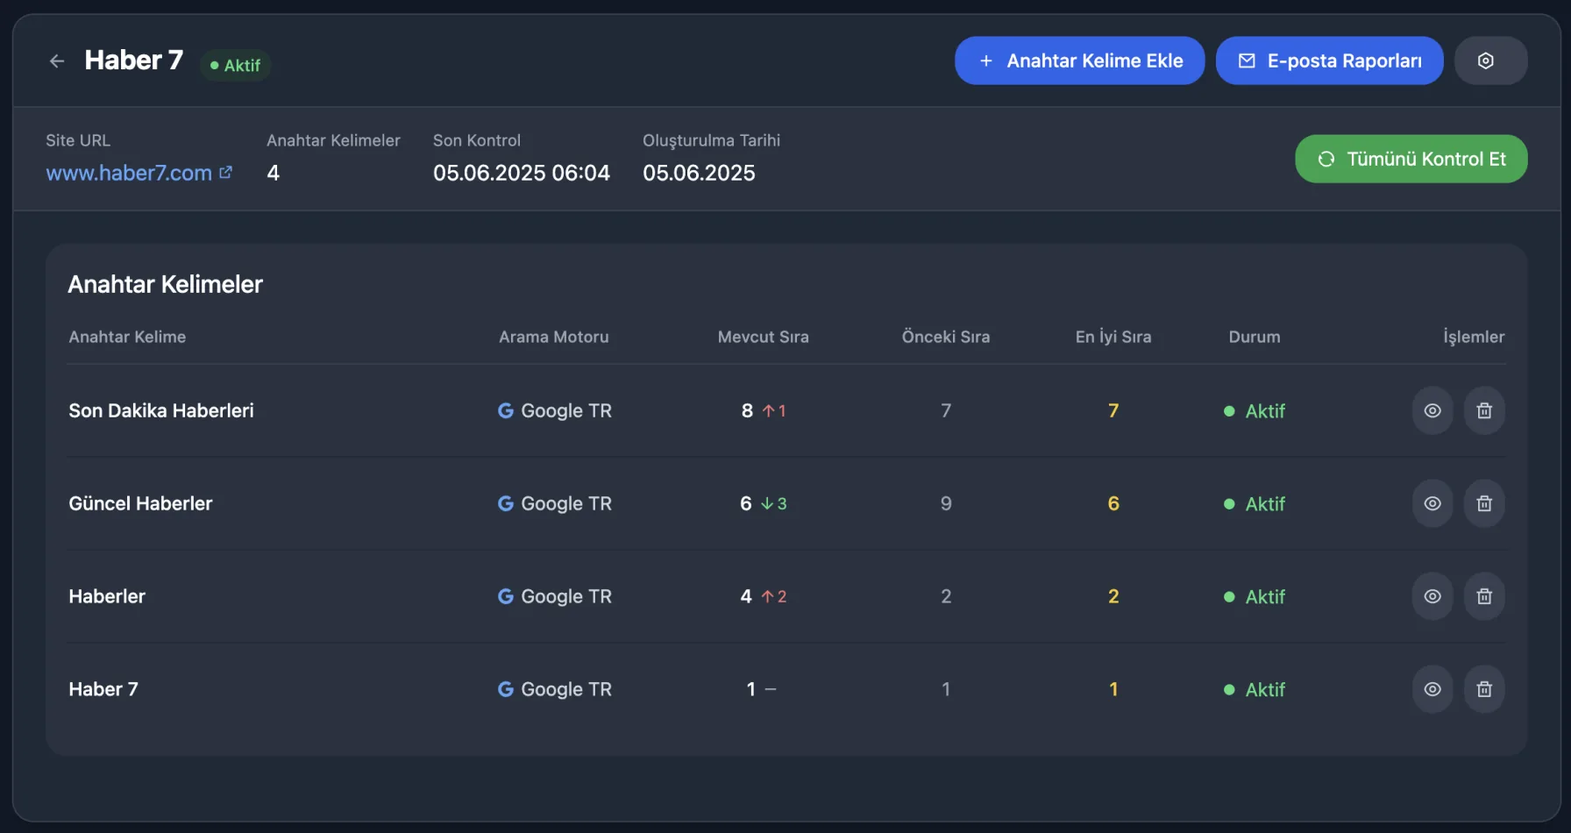Click the İşlemler column header
This screenshot has width=1571, height=833.
(x=1474, y=337)
